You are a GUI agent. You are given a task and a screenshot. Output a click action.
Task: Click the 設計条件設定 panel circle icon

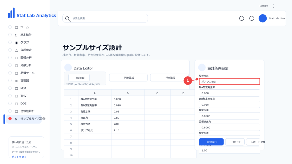pyautogui.click(x=202, y=67)
